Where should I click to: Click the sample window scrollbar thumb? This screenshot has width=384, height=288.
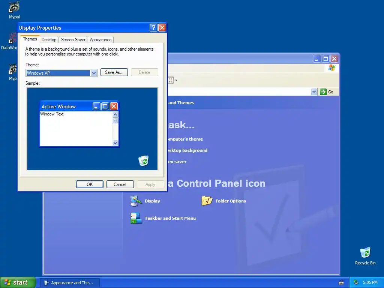pos(115,121)
